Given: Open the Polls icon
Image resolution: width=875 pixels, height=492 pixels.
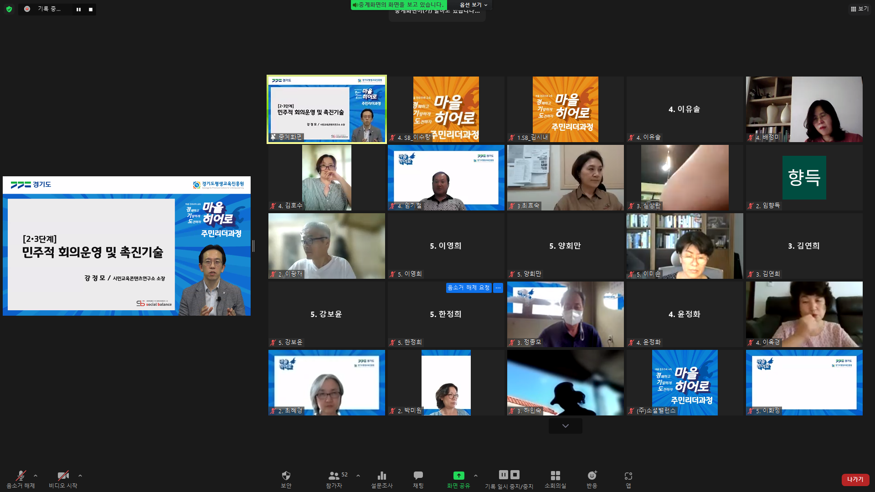Looking at the screenshot, I should click(x=381, y=476).
